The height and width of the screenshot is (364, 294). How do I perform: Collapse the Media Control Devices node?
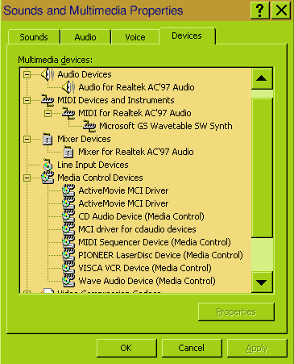click(27, 178)
